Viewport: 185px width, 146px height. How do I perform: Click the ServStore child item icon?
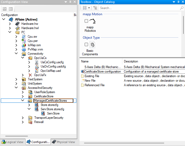point(43,113)
